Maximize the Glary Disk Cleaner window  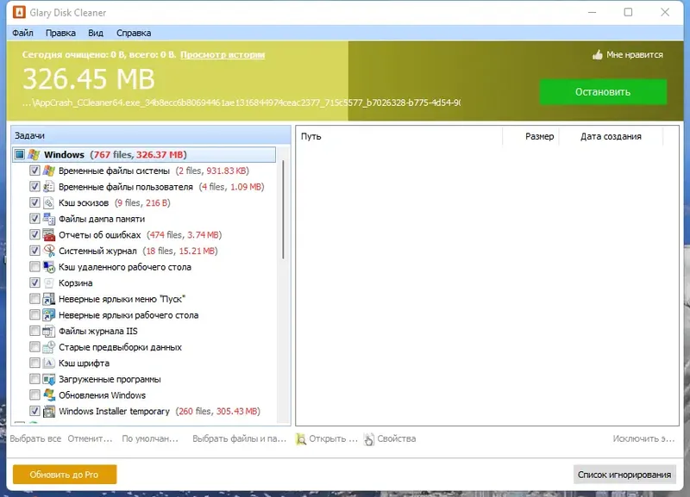tap(629, 12)
